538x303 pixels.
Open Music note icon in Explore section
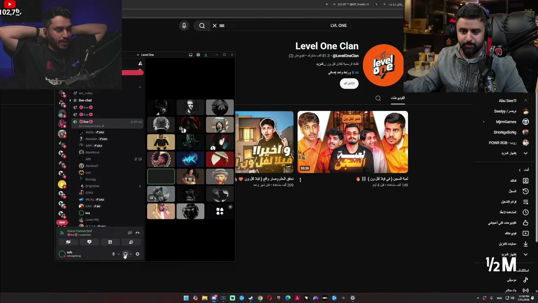(525, 280)
